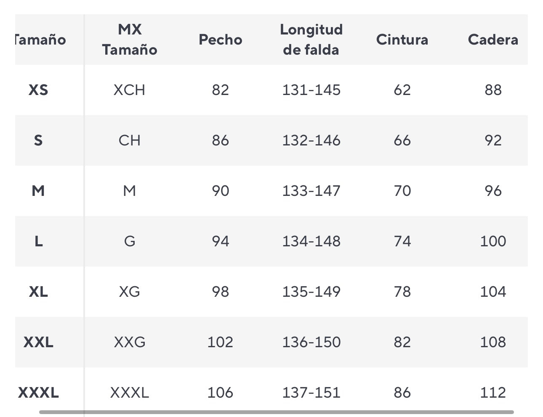
Task: Click the Cadera column header
Action: (x=493, y=40)
